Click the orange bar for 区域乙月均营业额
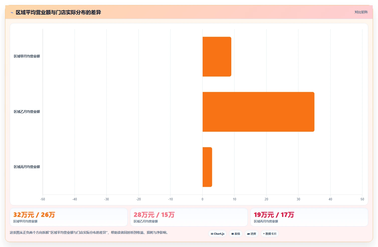 [258, 112]
